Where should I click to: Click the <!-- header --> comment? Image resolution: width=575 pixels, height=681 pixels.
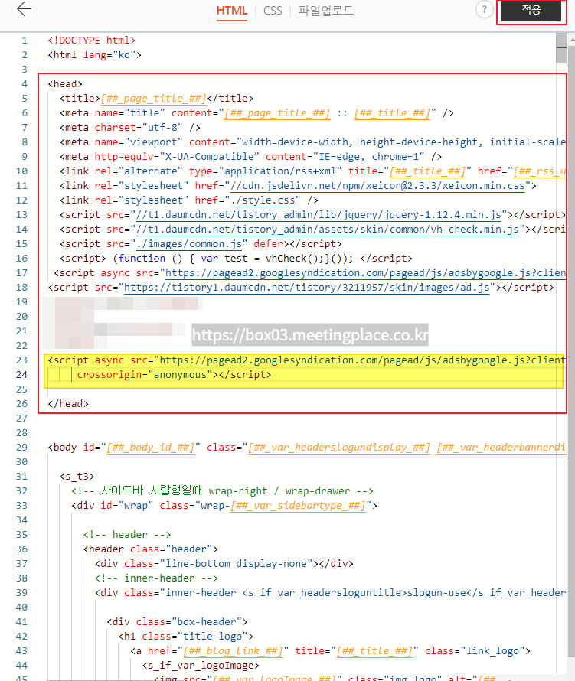127,535
